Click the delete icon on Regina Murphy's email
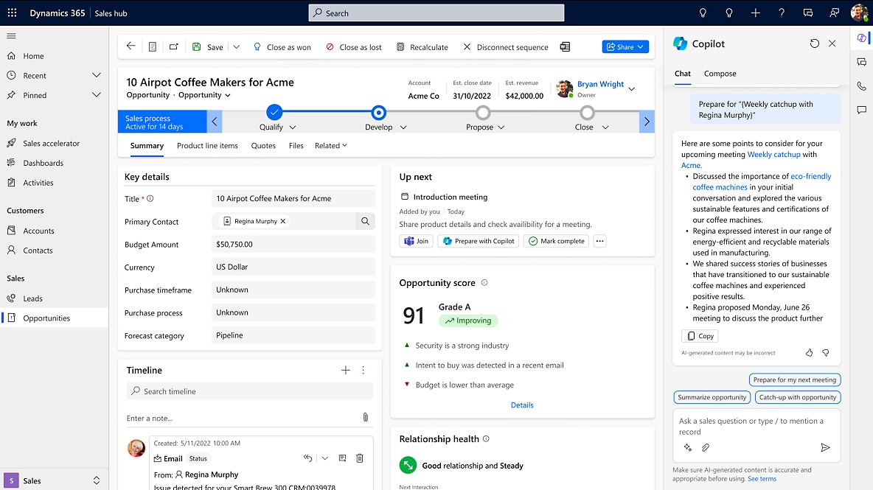873x490 pixels. click(x=359, y=458)
